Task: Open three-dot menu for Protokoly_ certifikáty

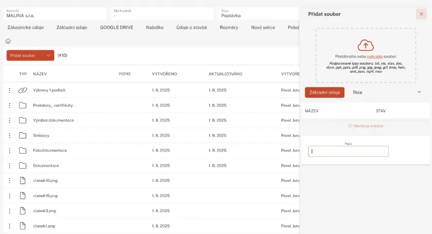Action: click(x=9, y=105)
